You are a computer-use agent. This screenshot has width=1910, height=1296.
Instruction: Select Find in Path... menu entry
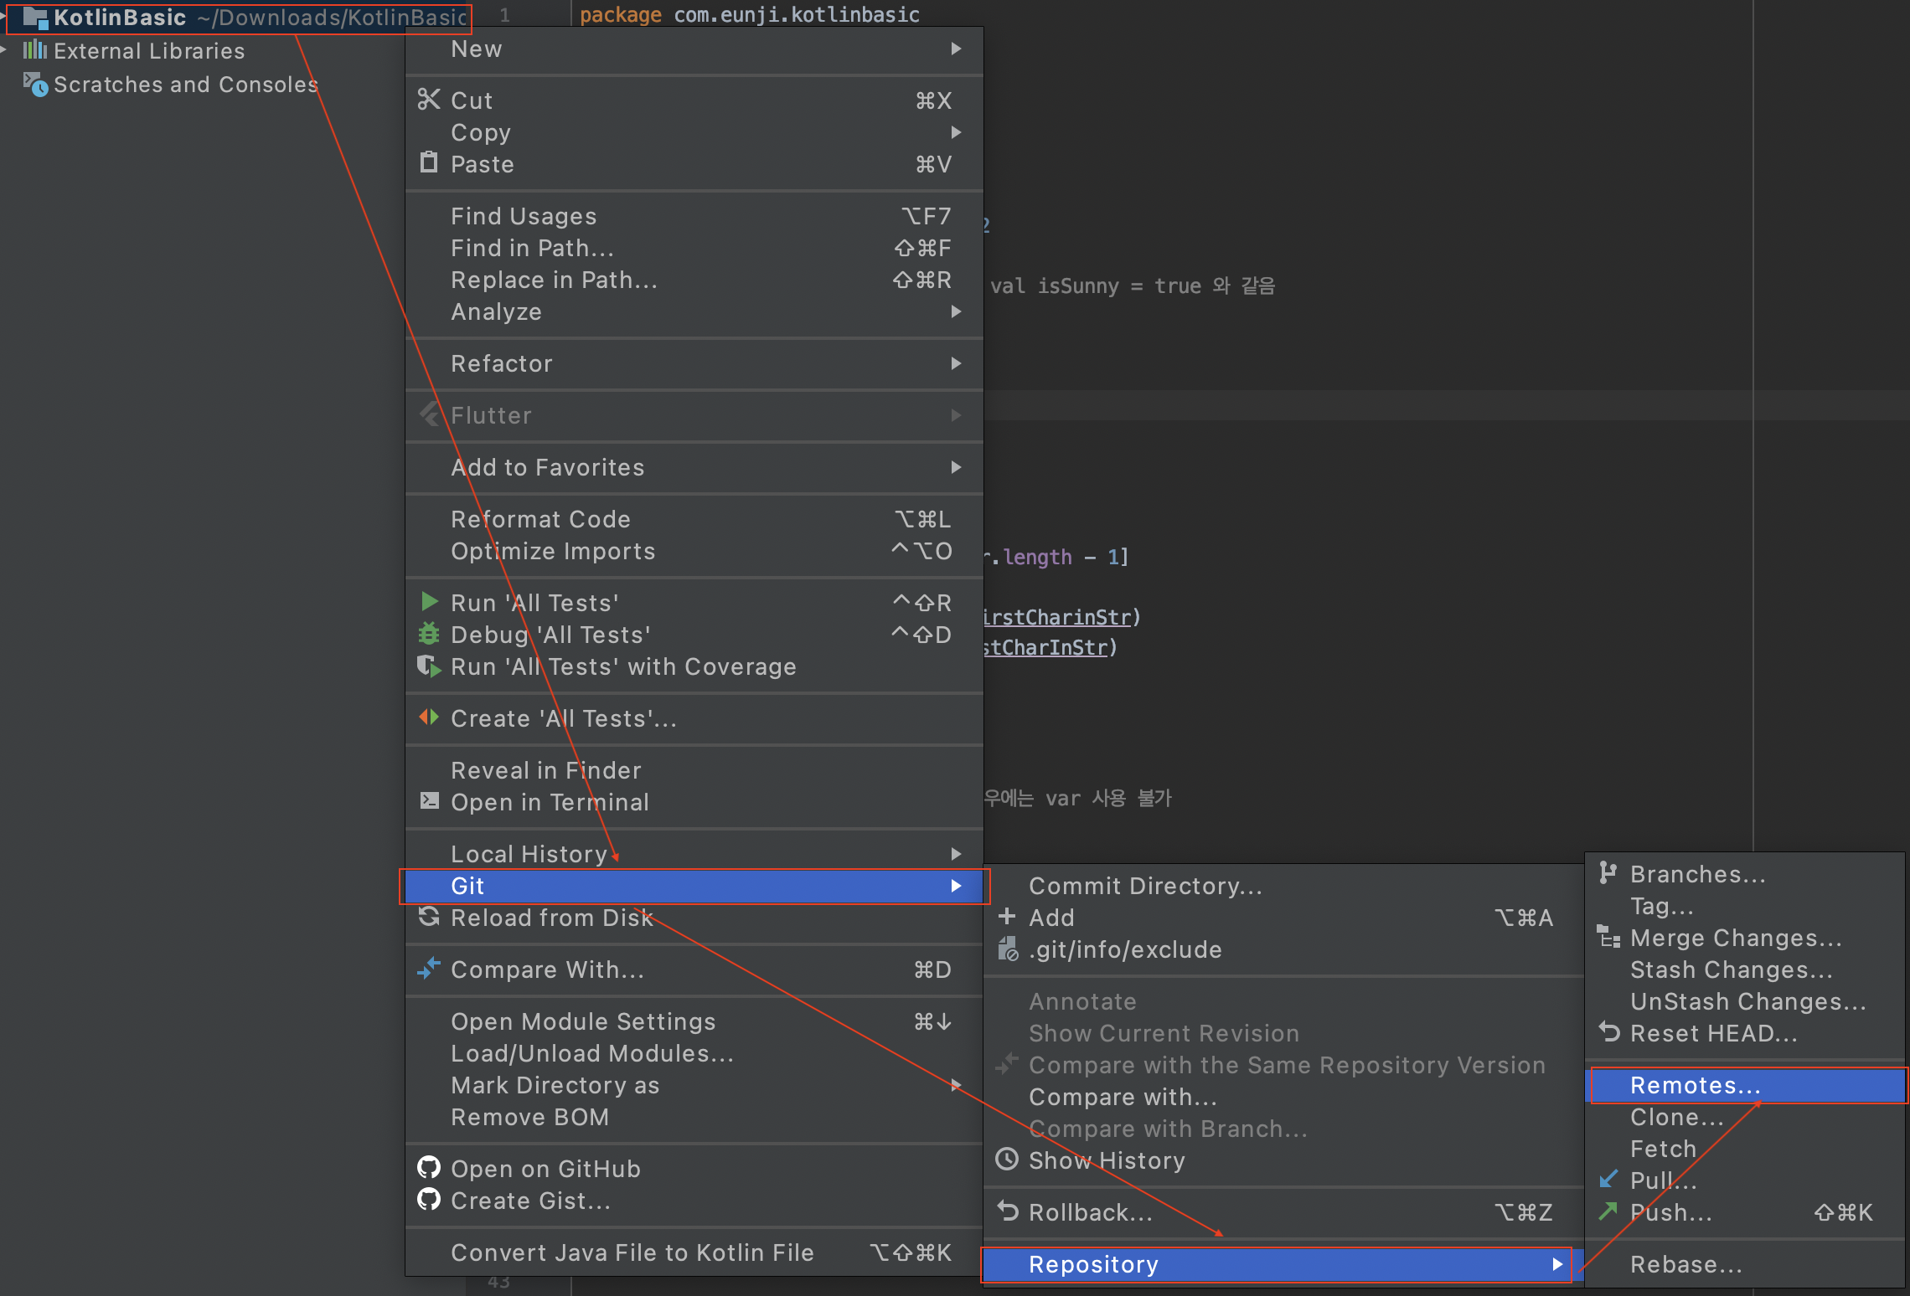[x=532, y=248]
